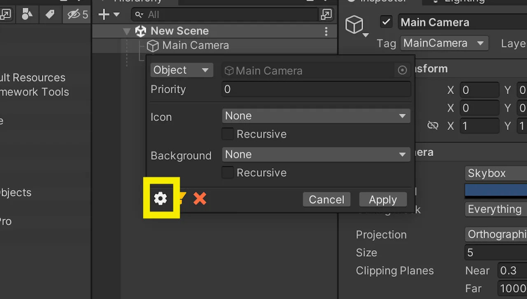Viewport: 527px width, 299px height.
Task: Click the Search by Type shapes icon
Action: point(27,15)
